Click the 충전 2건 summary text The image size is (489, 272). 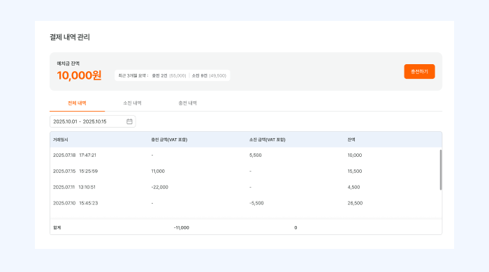pos(159,75)
